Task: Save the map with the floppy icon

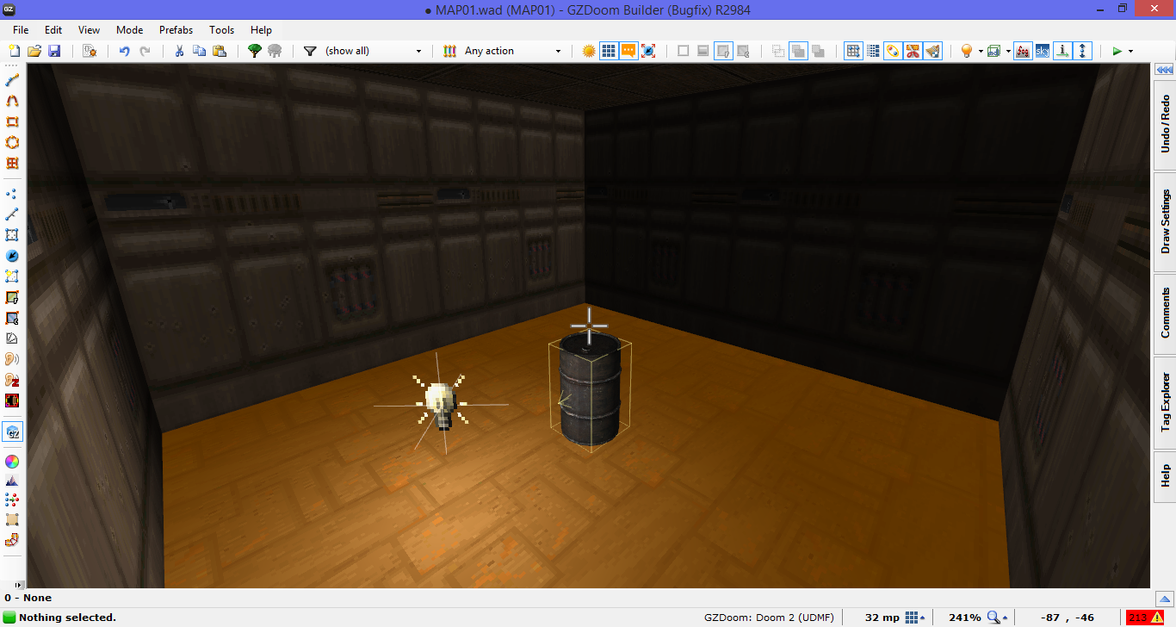Action: pos(53,51)
